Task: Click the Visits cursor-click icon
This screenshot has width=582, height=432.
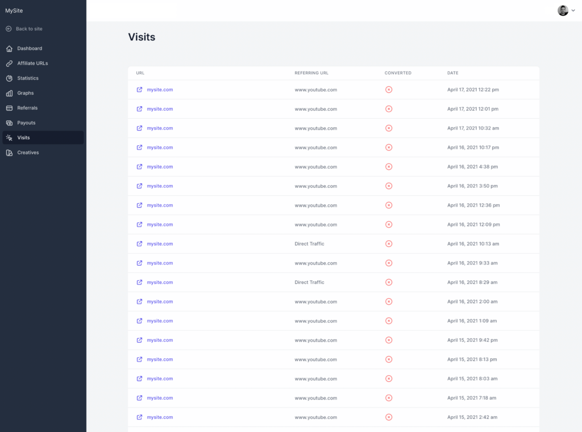Action: click(9, 137)
